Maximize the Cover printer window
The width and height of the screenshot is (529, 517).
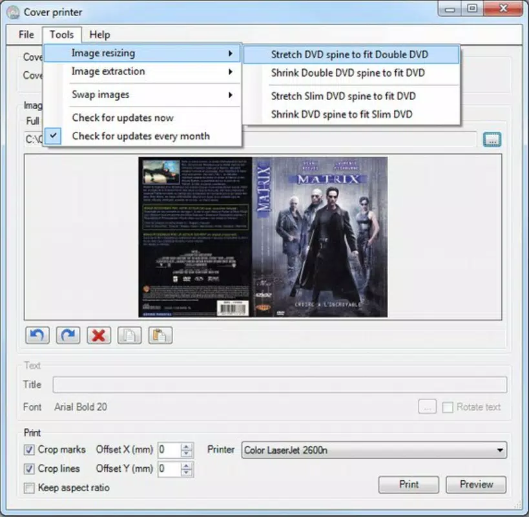[x=472, y=9]
